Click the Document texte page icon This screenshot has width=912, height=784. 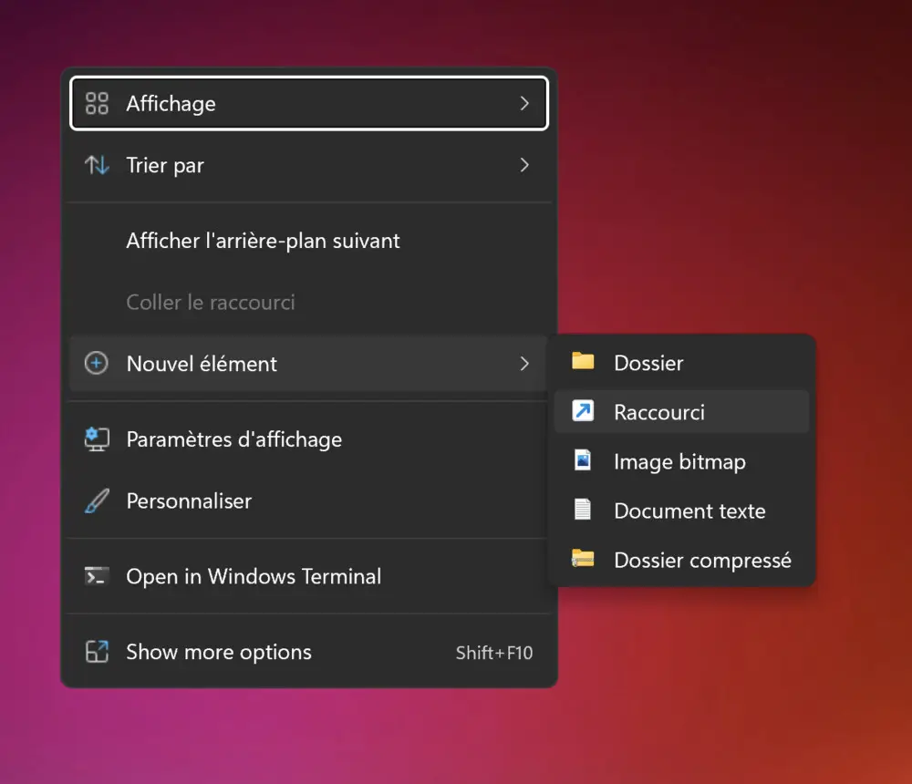click(x=583, y=511)
